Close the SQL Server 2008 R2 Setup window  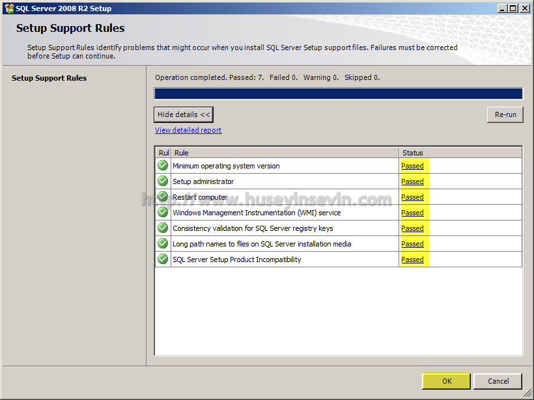point(525,8)
